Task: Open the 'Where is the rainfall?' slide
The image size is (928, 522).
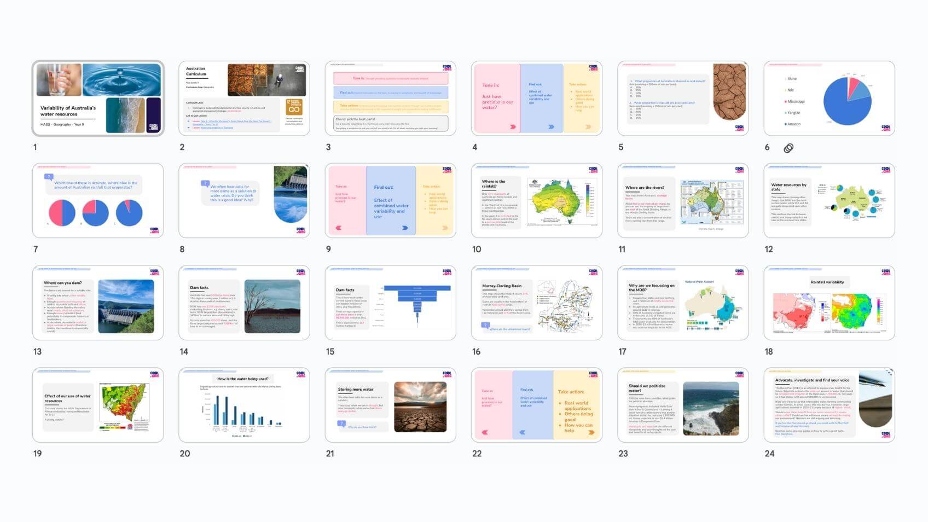Action: (x=536, y=200)
